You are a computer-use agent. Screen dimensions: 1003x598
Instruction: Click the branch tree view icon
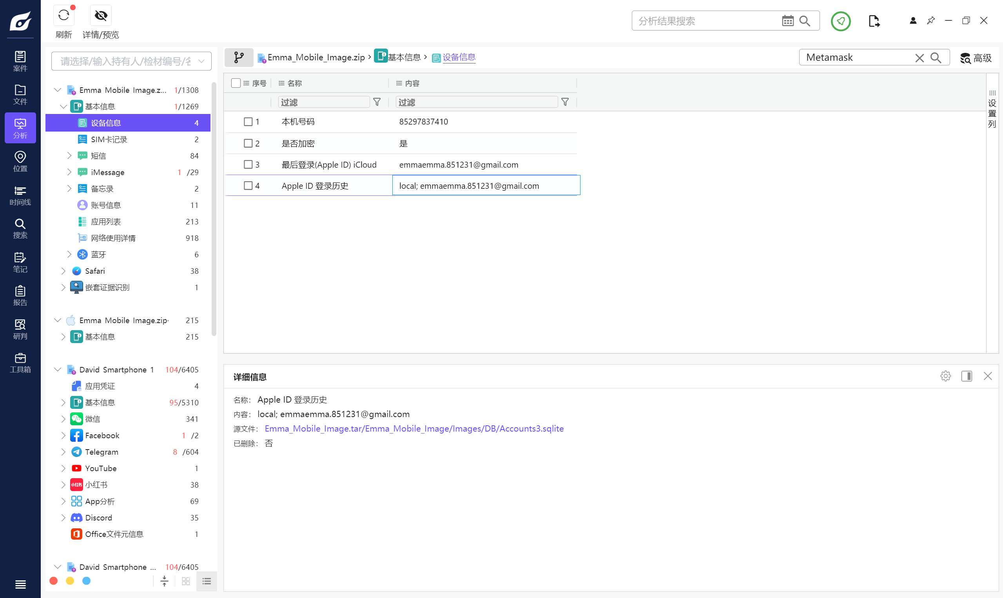239,58
